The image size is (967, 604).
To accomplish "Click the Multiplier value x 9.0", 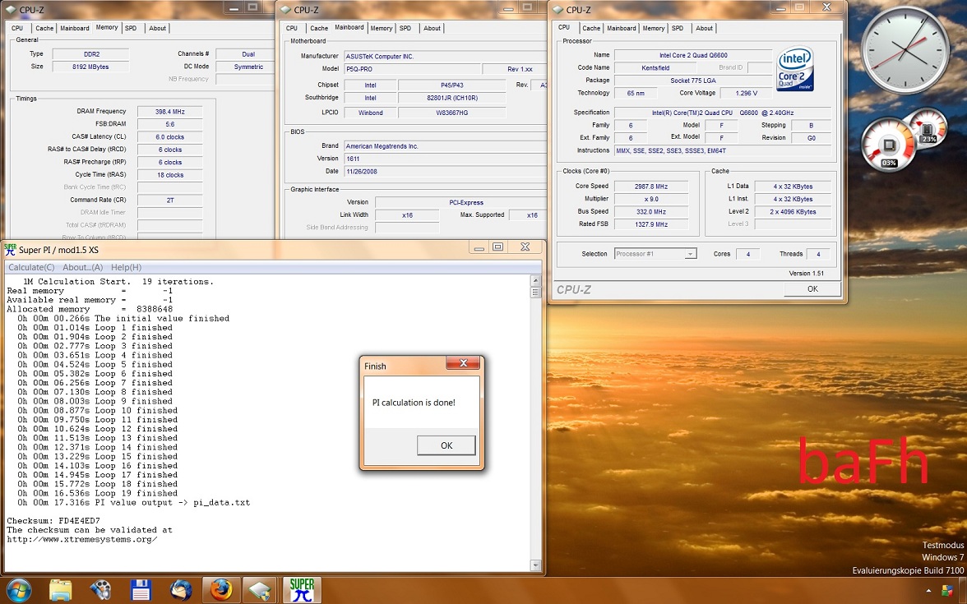I will coord(650,199).
